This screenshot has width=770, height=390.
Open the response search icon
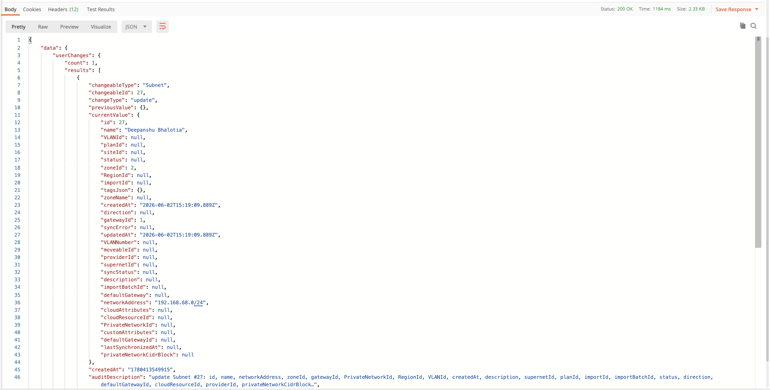(753, 26)
